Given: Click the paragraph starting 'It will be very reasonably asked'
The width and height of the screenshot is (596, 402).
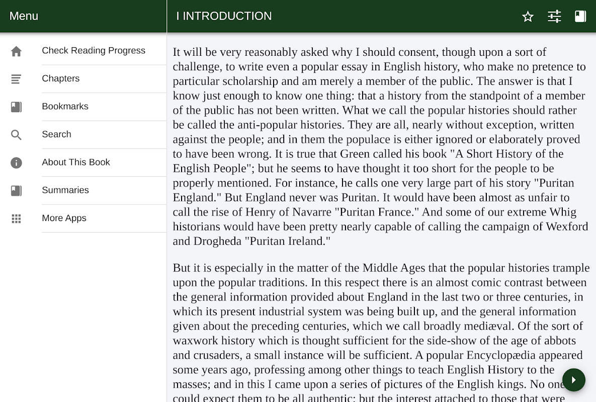Looking at the screenshot, I should pyautogui.click(x=380, y=147).
